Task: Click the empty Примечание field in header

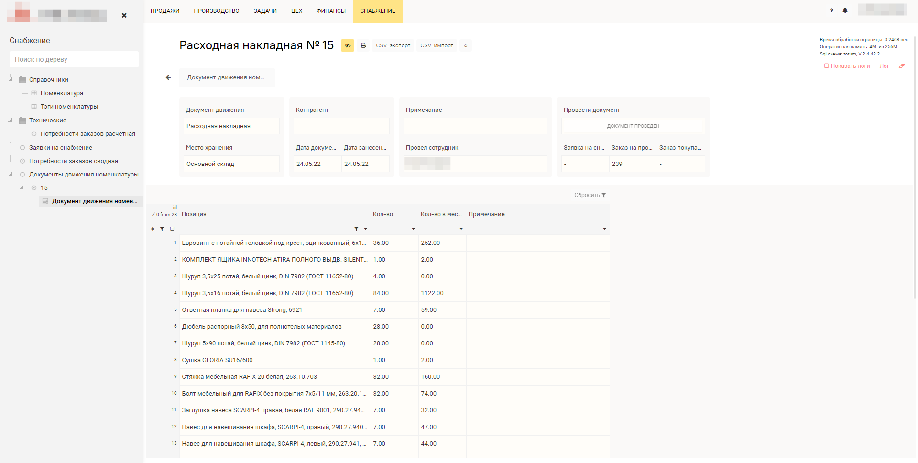Action: [x=475, y=126]
